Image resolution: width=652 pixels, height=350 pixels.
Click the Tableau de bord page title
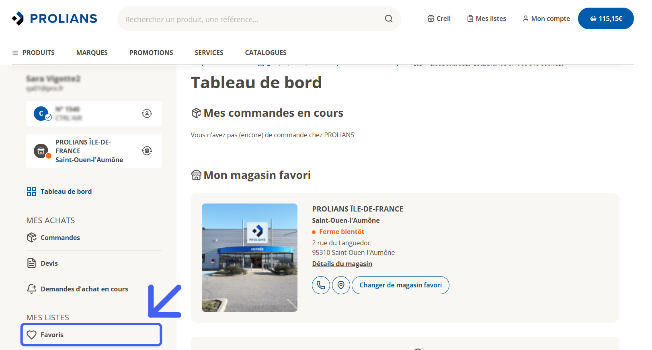(x=256, y=83)
